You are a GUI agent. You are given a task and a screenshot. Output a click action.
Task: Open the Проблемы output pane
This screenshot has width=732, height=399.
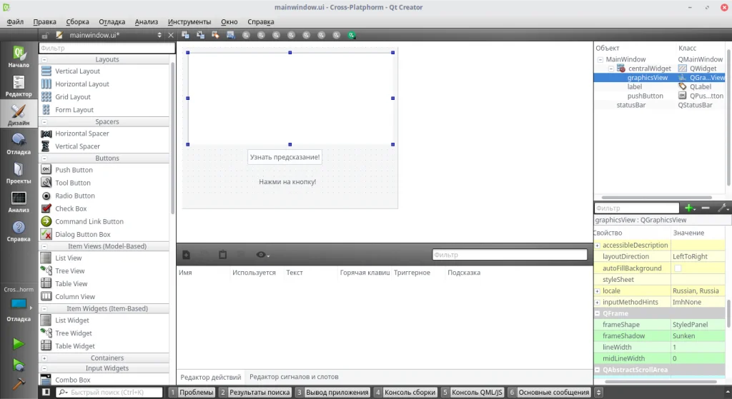[x=192, y=392]
